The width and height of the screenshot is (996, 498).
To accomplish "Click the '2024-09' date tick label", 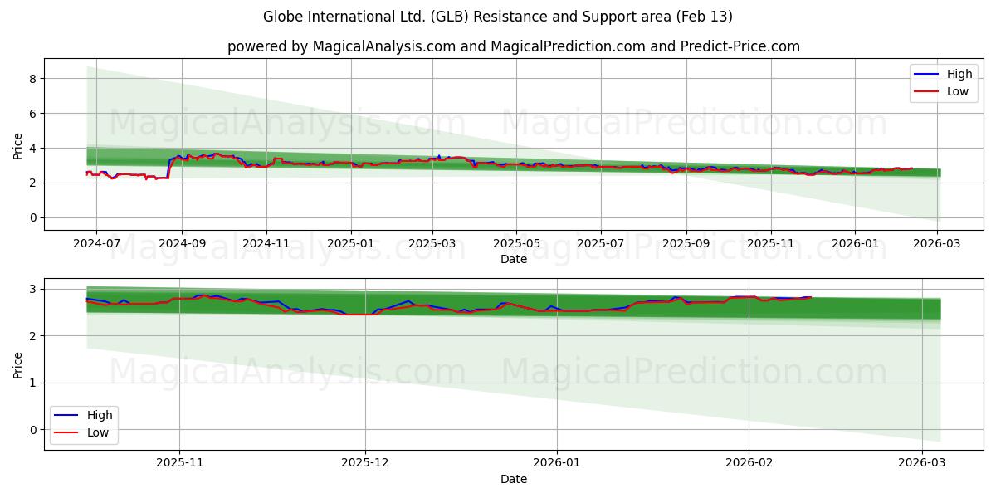I will coord(182,244).
